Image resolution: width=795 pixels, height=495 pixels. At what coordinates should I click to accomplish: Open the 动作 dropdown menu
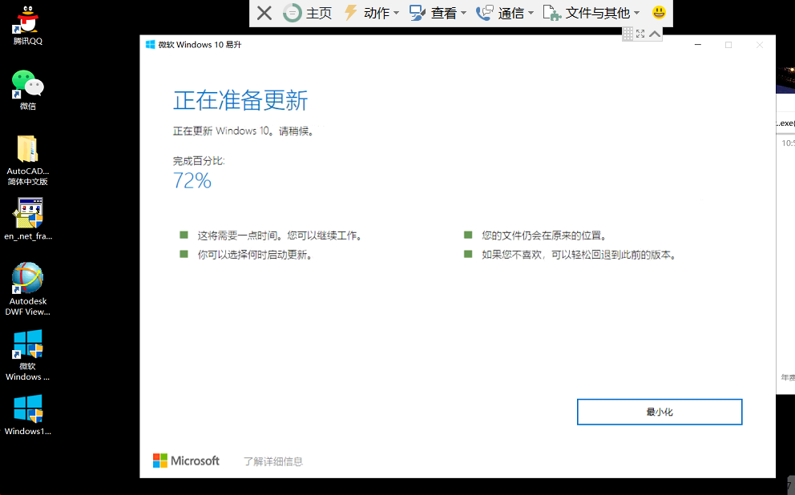click(x=372, y=13)
